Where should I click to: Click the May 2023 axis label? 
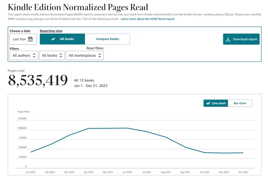[x=108, y=172]
